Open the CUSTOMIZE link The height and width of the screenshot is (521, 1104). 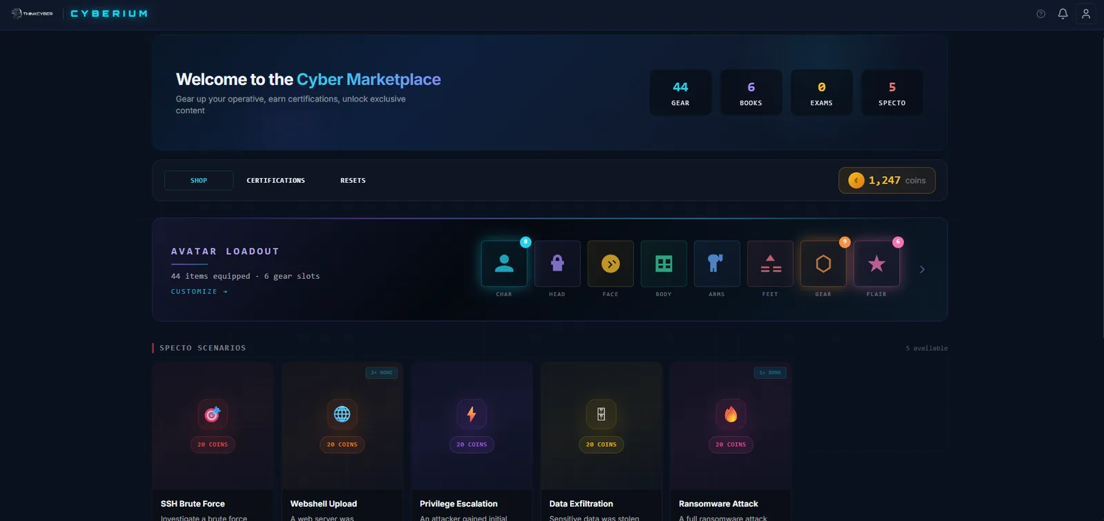[199, 292]
